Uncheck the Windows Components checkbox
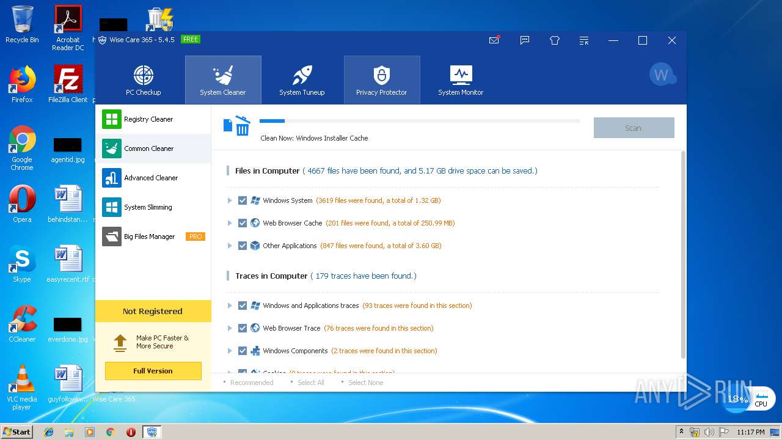This screenshot has width=782, height=440. [x=243, y=351]
